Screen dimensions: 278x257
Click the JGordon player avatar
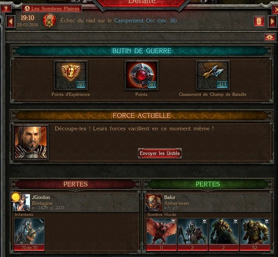(x=21, y=203)
